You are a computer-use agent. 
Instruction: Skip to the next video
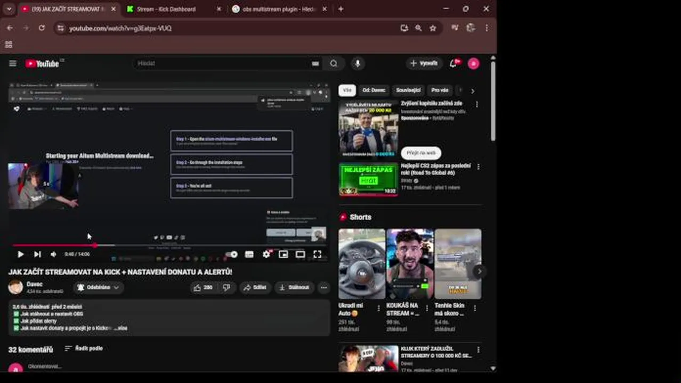pyautogui.click(x=37, y=254)
